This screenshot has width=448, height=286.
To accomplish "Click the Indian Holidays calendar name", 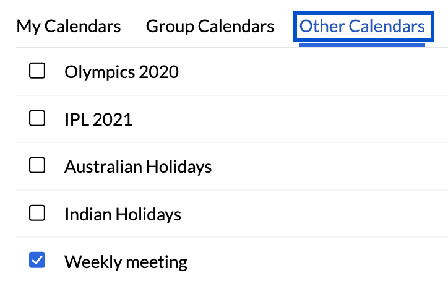I will tap(123, 214).
